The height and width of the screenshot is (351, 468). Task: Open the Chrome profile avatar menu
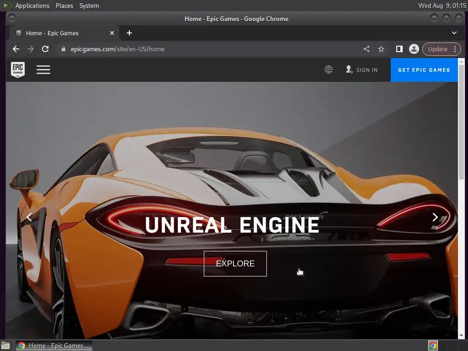[414, 49]
